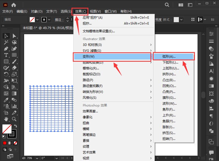Set stroke color to None
The image size is (219, 161).
click(15, 143)
